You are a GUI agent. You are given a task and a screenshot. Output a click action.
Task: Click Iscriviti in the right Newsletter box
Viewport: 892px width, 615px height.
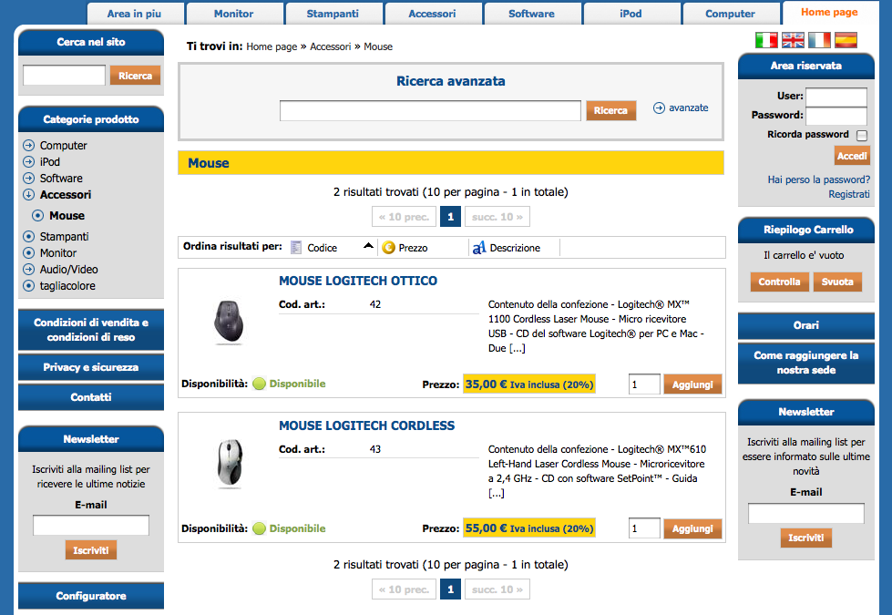pyautogui.click(x=806, y=538)
